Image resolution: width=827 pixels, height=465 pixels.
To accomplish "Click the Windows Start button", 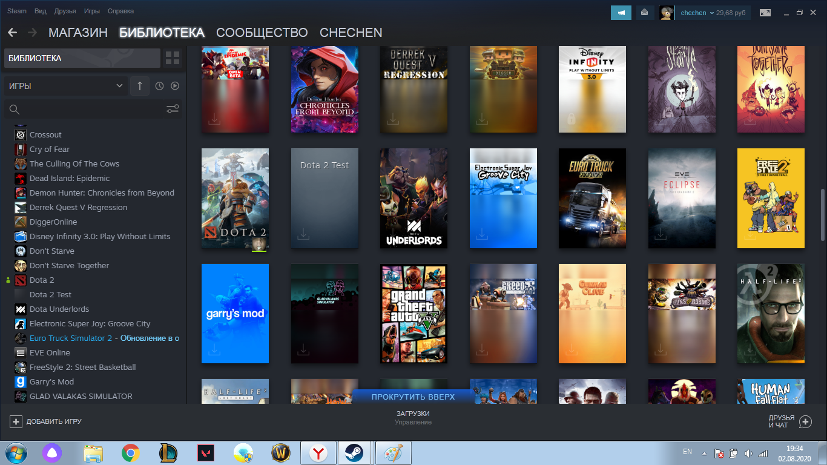I will pyautogui.click(x=16, y=453).
